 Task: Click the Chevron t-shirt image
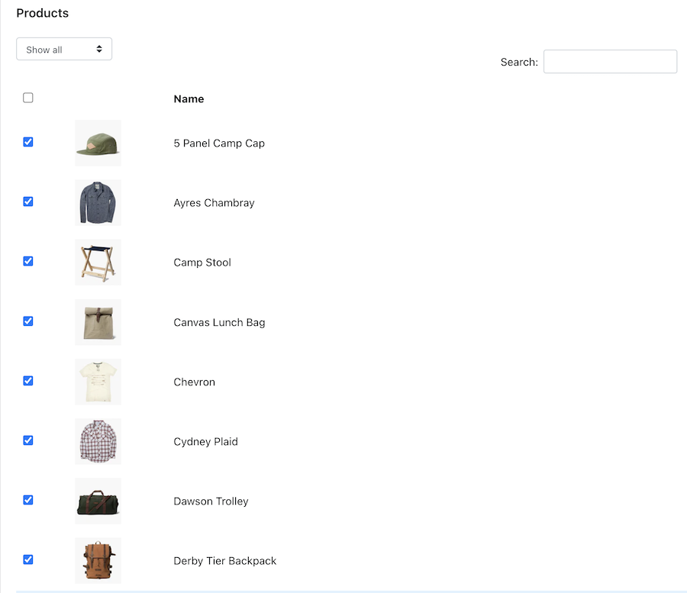pyautogui.click(x=98, y=382)
